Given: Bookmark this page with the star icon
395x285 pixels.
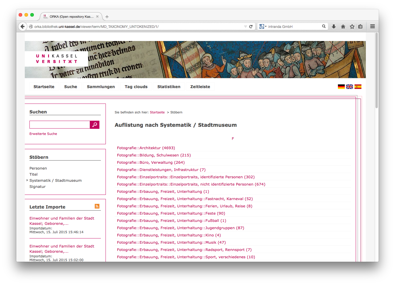Looking at the screenshot, I should coord(352,26).
